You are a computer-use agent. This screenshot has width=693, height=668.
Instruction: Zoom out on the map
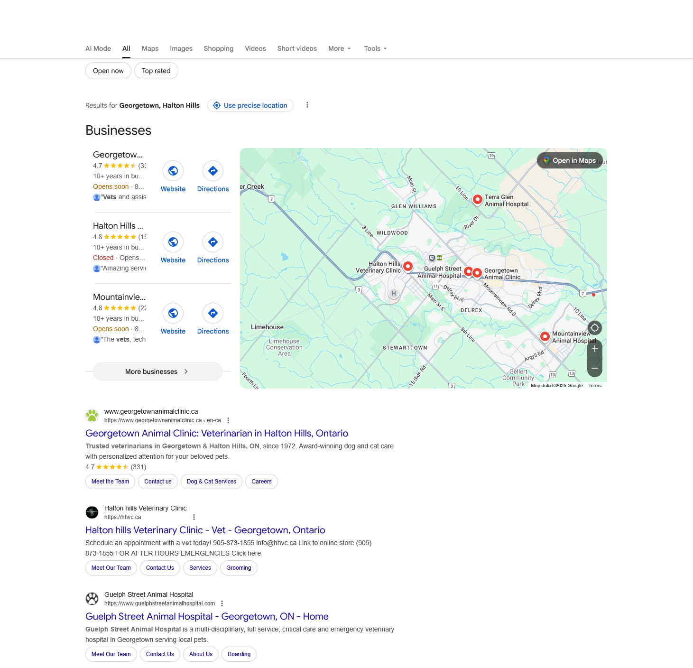point(594,368)
